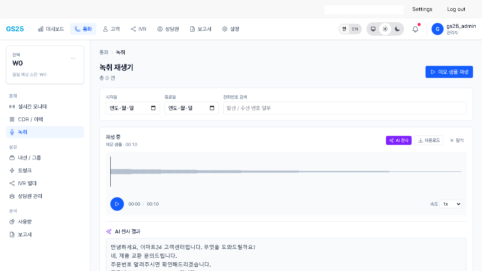Open sidebar 보고서 under 분석

pyautogui.click(x=45, y=234)
